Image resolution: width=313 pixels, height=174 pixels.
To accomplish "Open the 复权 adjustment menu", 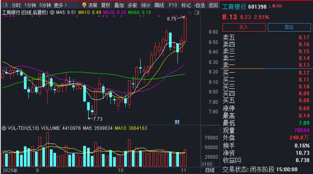I will 106,5.
